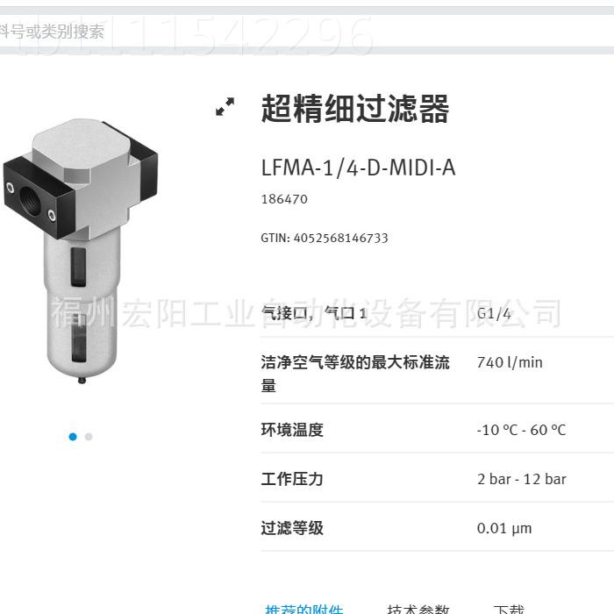
Task: Click the G1/4 port value
Action: [x=494, y=314]
